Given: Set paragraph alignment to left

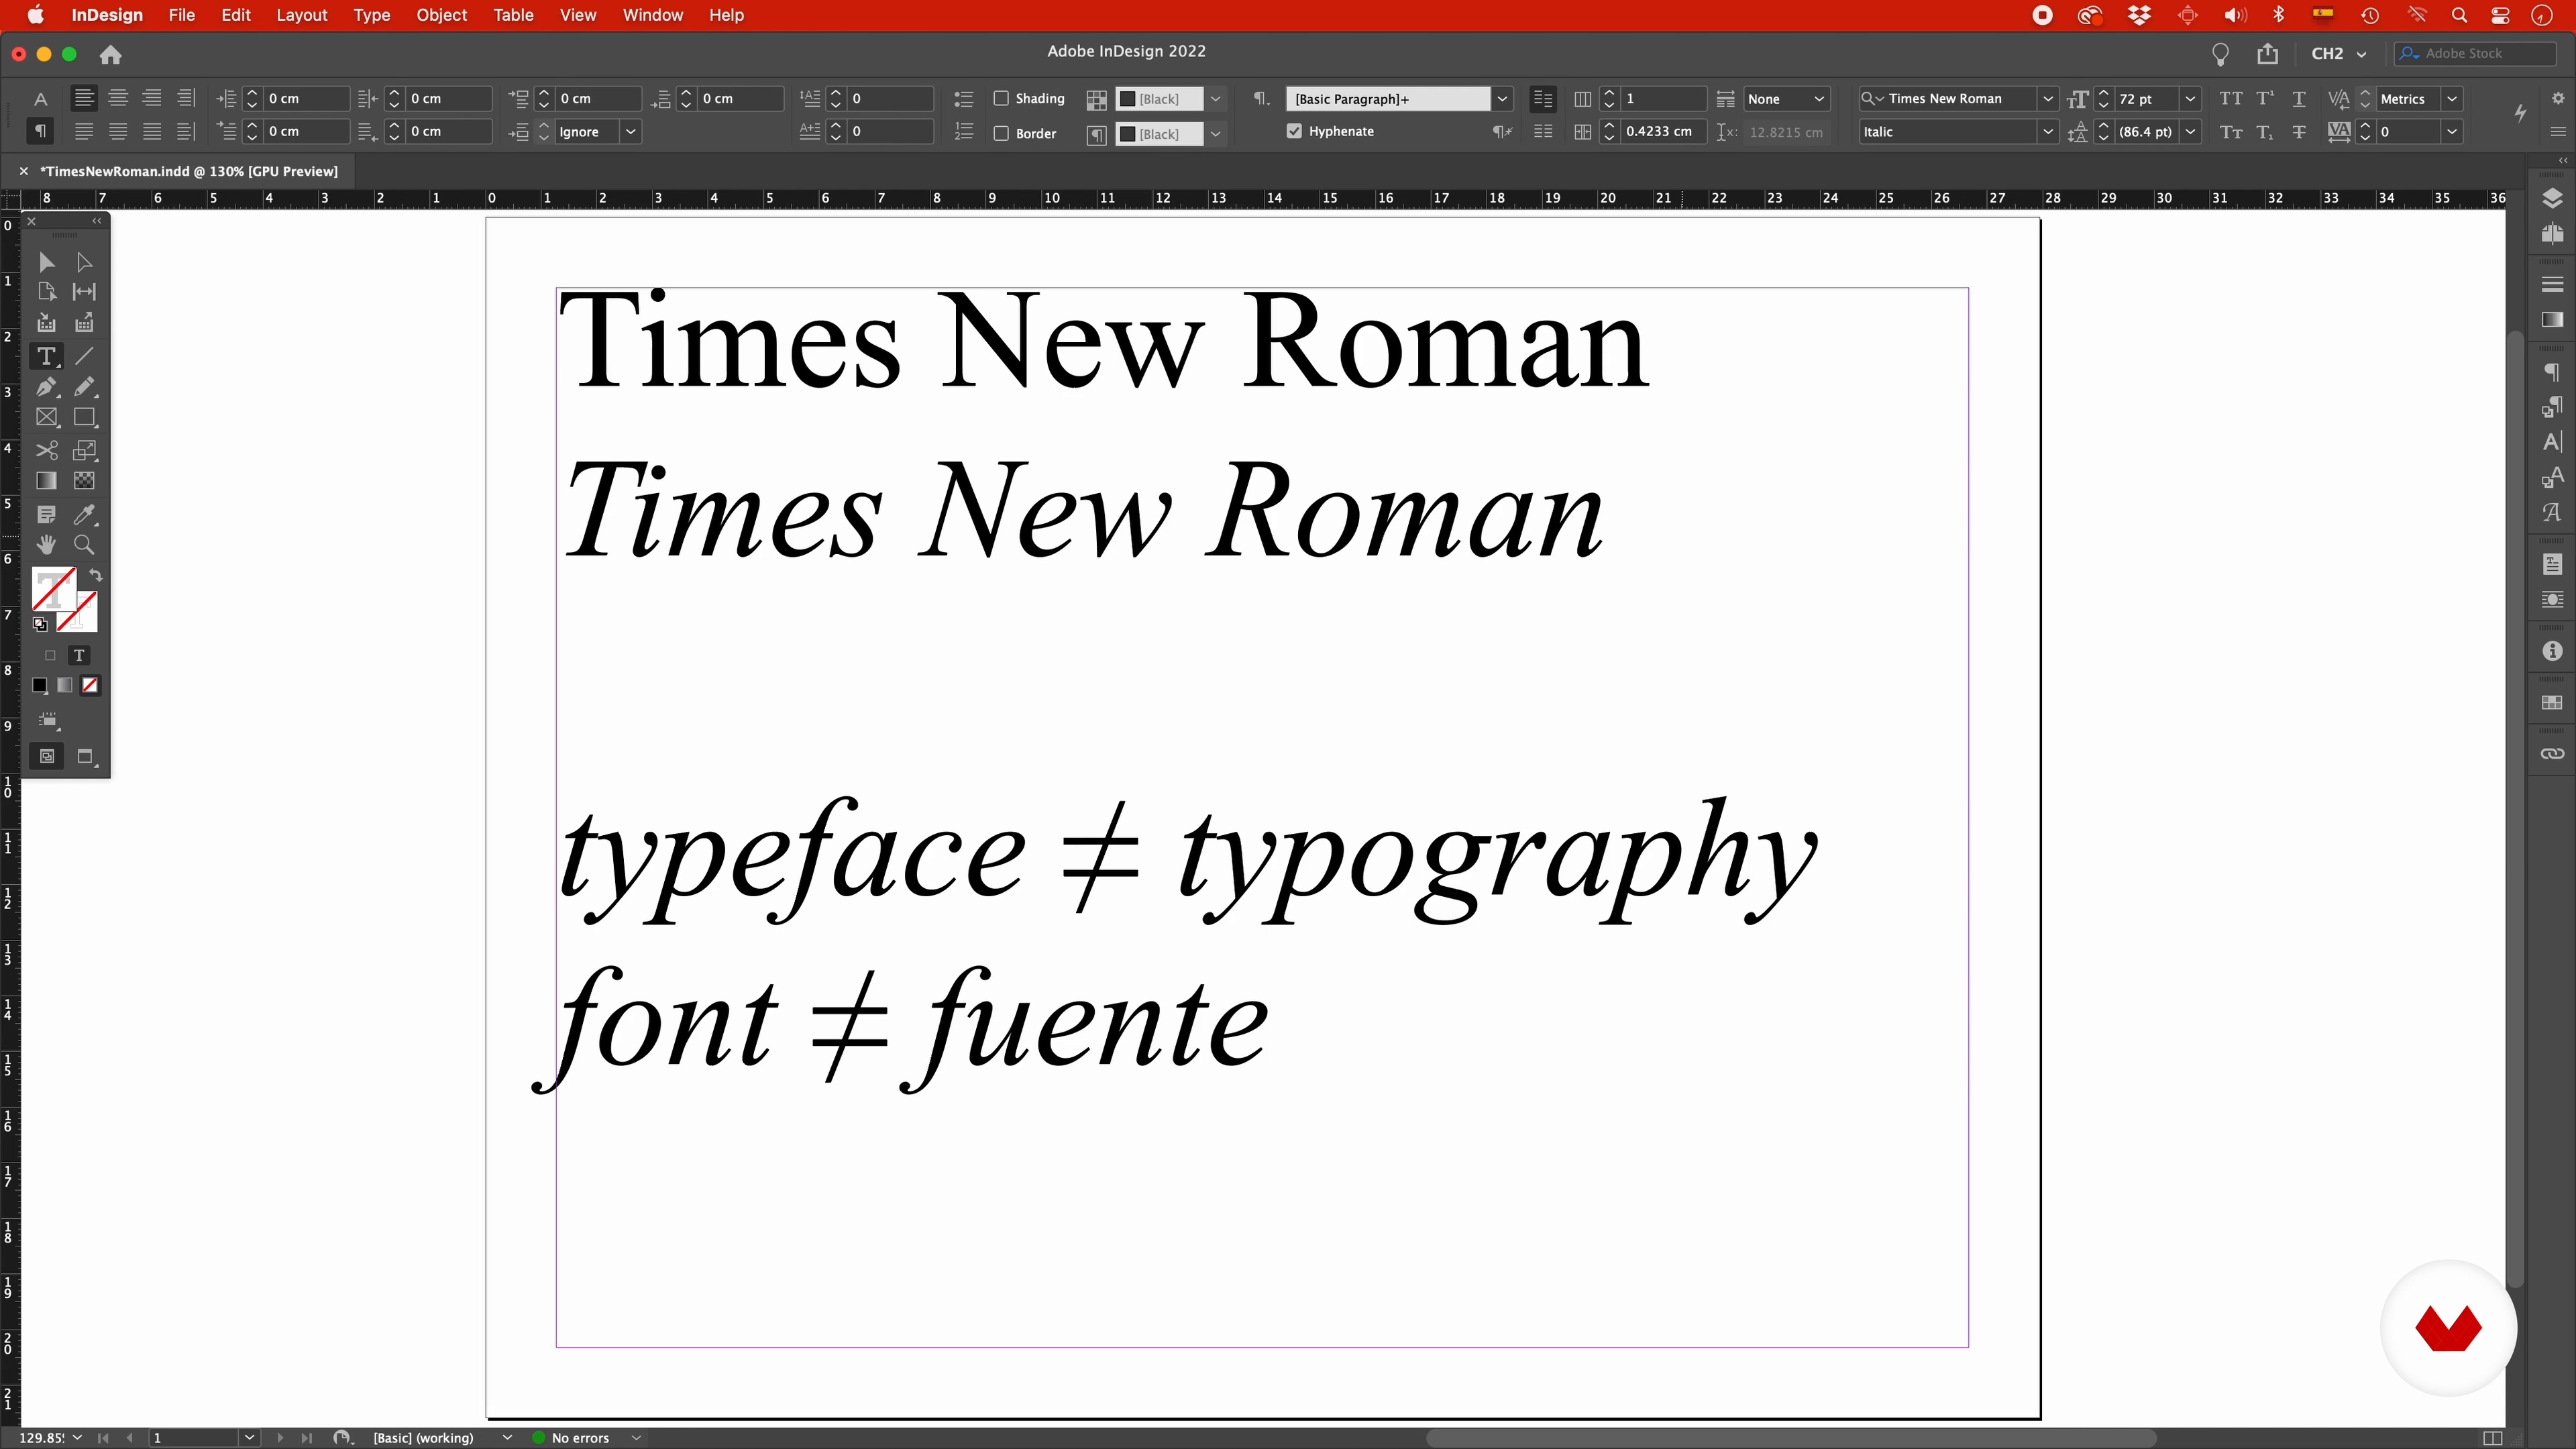Looking at the screenshot, I should point(84,98).
